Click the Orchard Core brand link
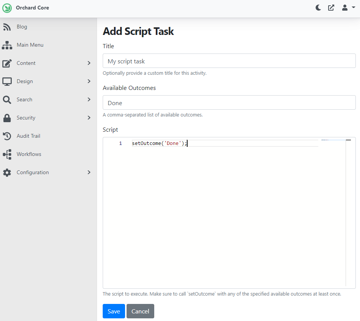360x321 pixels. [32, 8]
